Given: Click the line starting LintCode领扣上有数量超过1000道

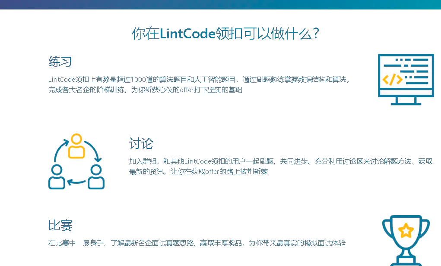Looking at the screenshot, I should [x=200, y=80].
